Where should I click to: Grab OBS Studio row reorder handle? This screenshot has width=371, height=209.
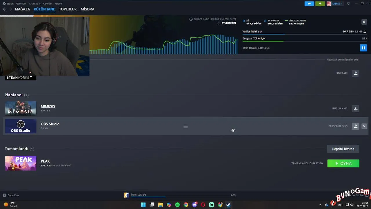point(185,126)
